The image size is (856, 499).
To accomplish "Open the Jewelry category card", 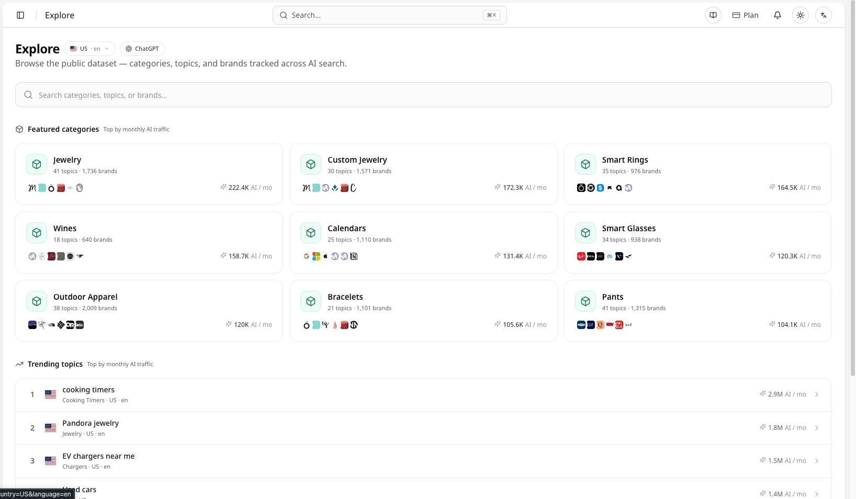I will point(149,174).
